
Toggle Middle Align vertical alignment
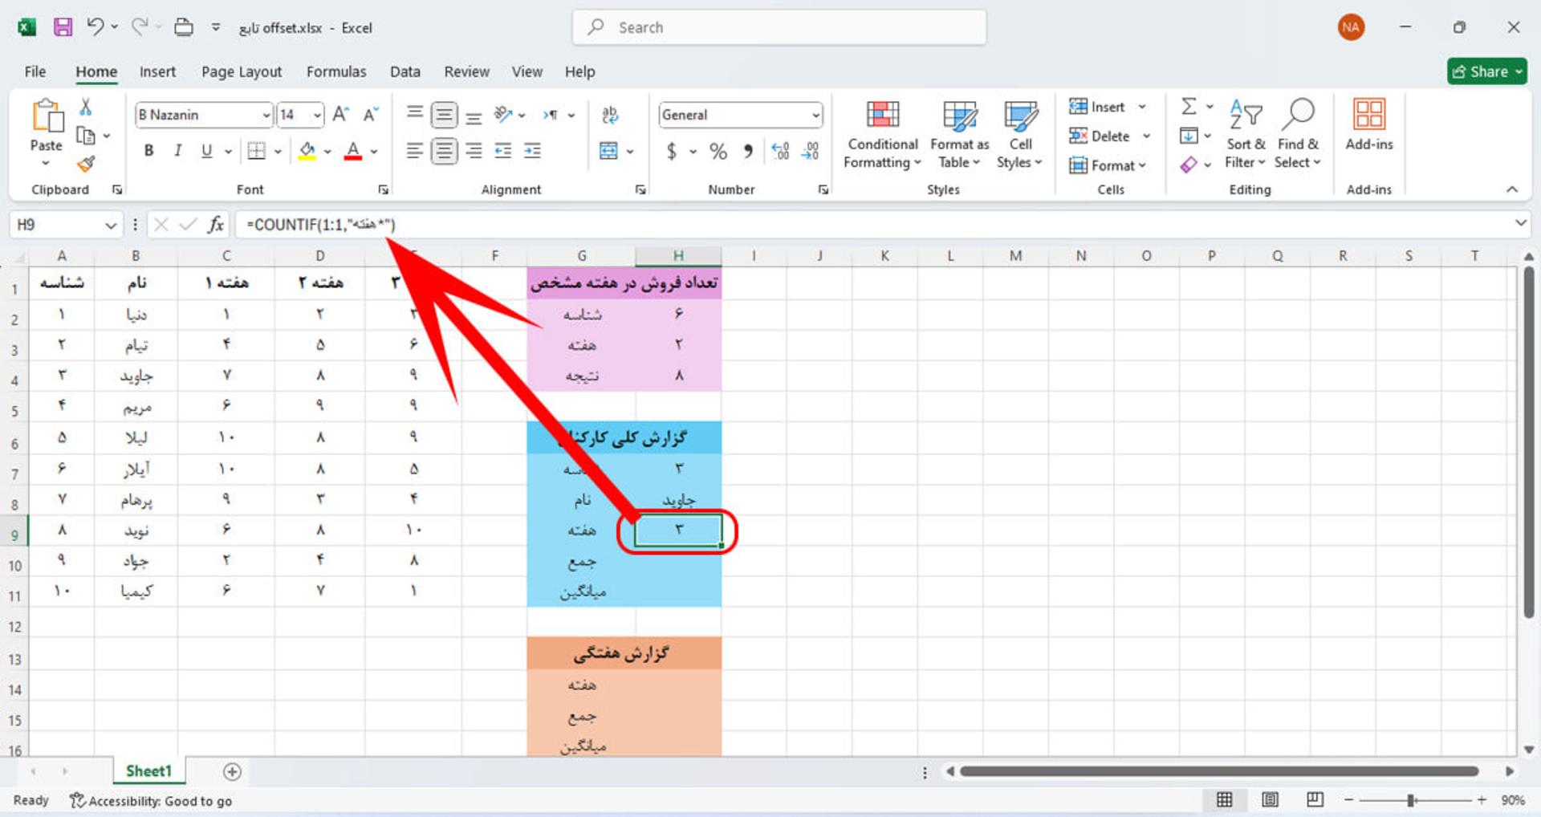coord(444,115)
